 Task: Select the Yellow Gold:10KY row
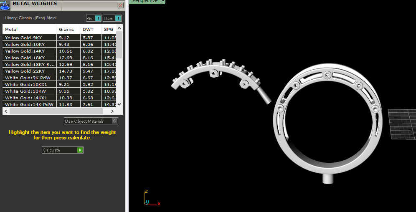tap(59, 44)
